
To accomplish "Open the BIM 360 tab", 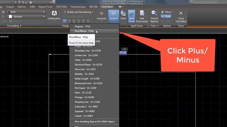I will click(x=93, y=7).
